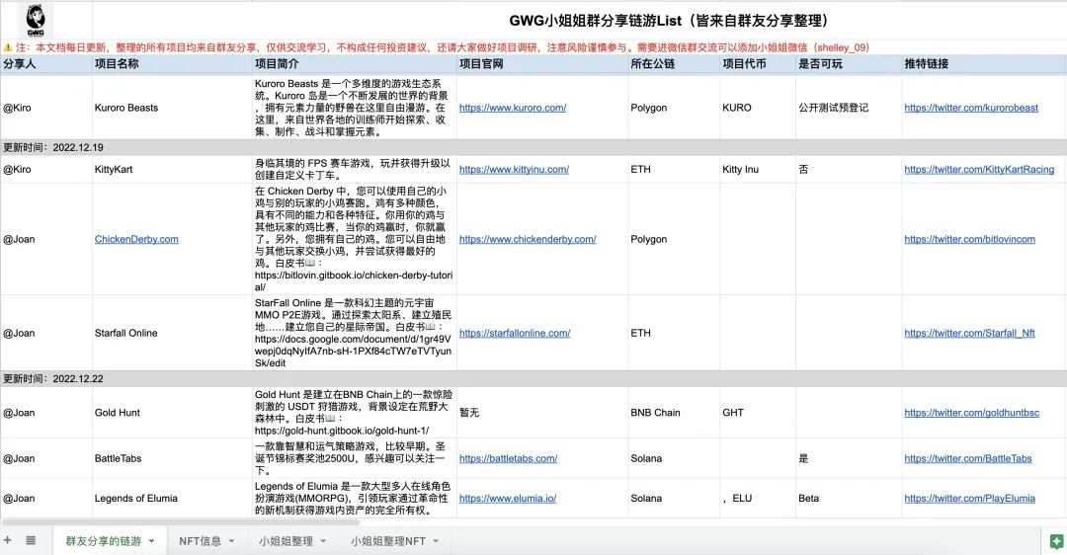Select the KURO token cell
This screenshot has width=1067, height=555.
point(758,108)
